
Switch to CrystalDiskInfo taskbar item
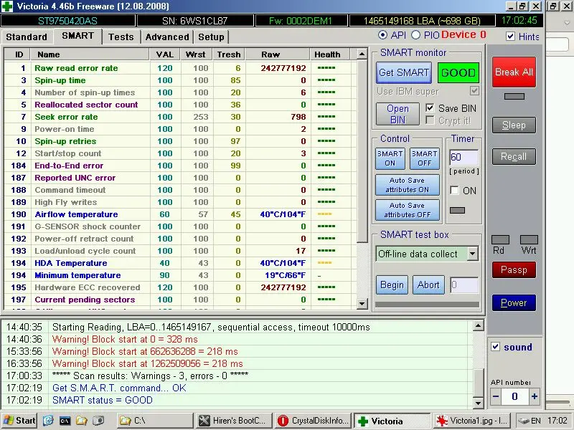coord(314,421)
